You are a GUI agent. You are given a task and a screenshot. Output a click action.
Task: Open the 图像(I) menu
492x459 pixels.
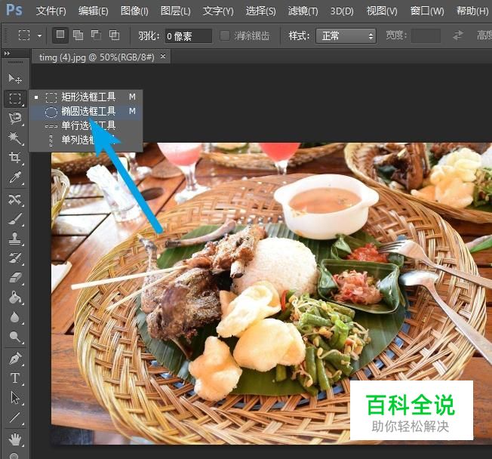pyautogui.click(x=134, y=11)
